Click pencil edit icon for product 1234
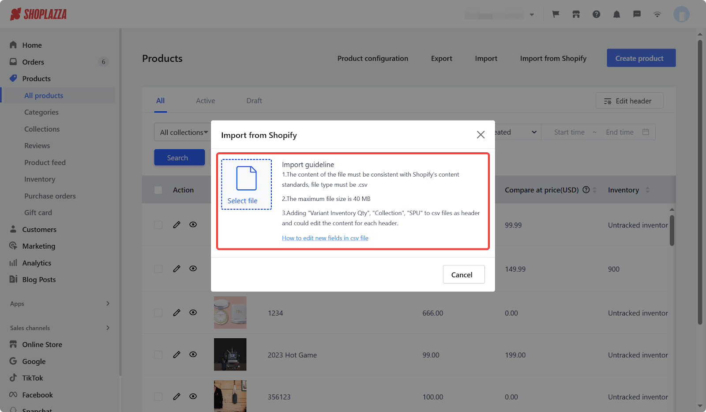The image size is (706, 412). 176,313
